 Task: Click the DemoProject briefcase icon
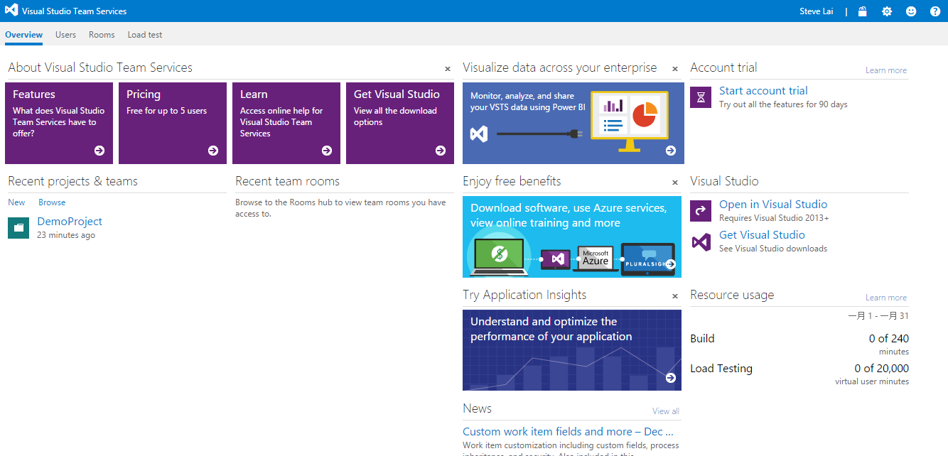coord(18,228)
